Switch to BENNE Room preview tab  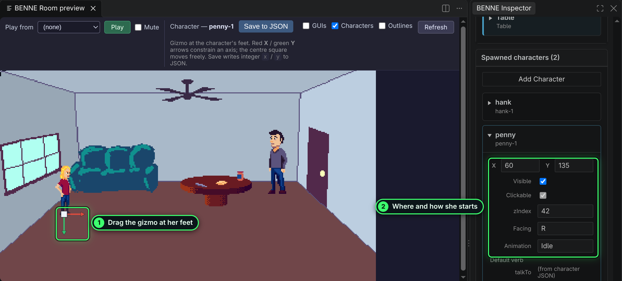coord(50,8)
